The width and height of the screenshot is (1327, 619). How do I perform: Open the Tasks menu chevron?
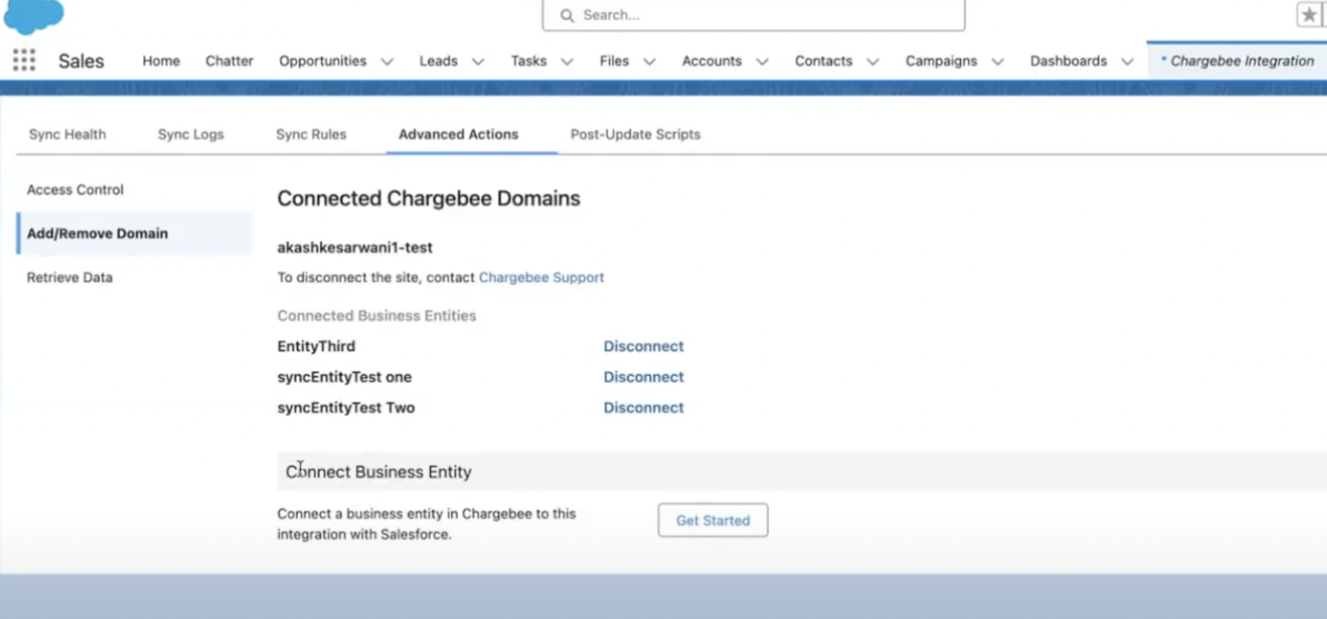pos(567,61)
